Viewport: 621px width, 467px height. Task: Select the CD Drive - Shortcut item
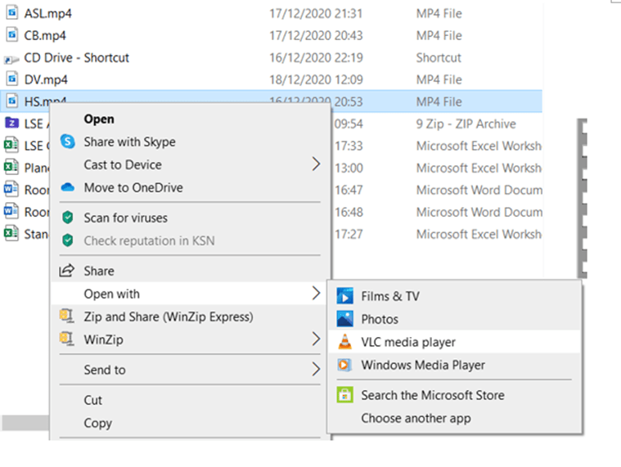click(x=76, y=58)
